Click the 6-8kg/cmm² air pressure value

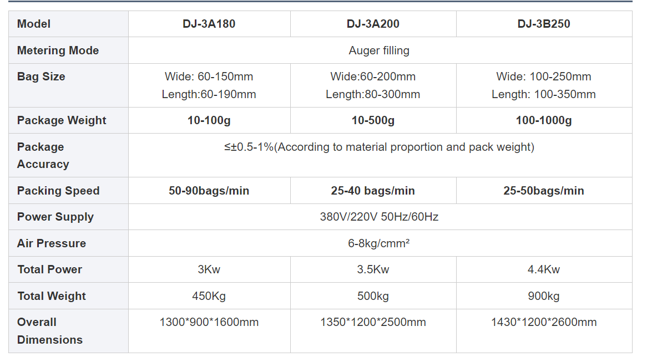point(379,243)
